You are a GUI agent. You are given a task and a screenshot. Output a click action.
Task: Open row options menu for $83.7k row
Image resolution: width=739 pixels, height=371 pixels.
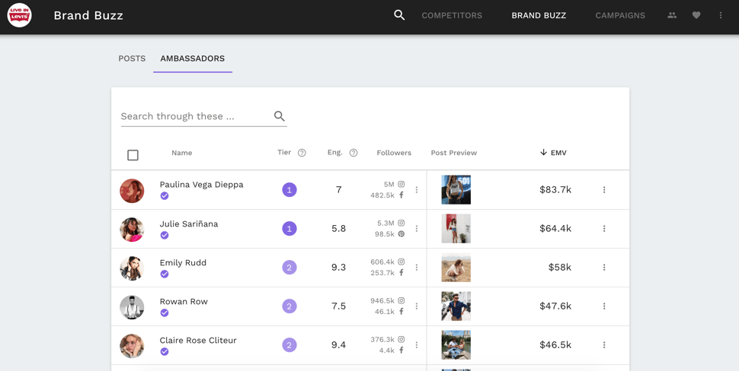[604, 190]
